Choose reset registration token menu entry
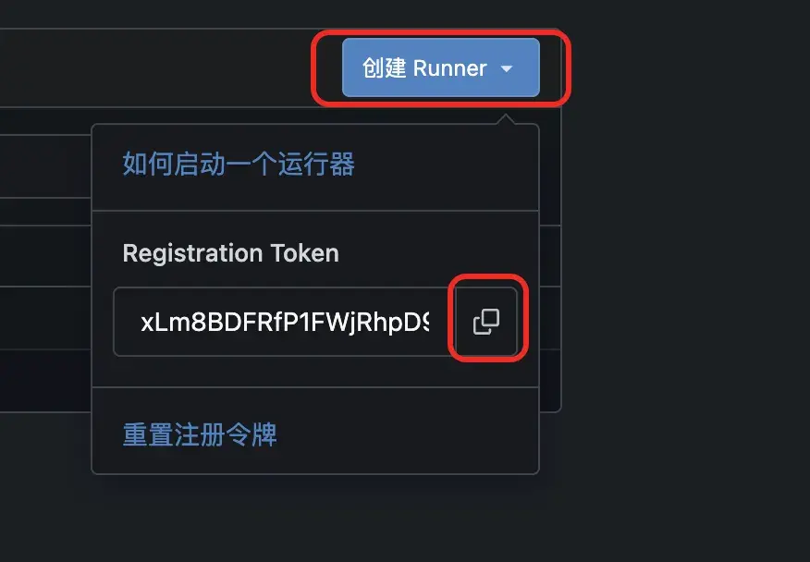Image resolution: width=810 pixels, height=562 pixels. [200, 434]
